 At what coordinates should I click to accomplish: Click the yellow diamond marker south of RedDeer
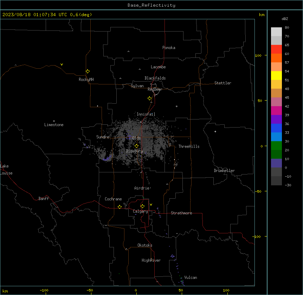[x=150, y=98]
